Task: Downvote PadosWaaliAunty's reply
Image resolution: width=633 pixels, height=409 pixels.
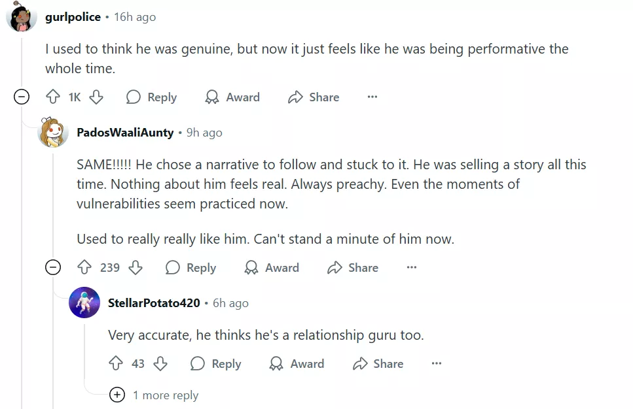Action: click(x=136, y=267)
